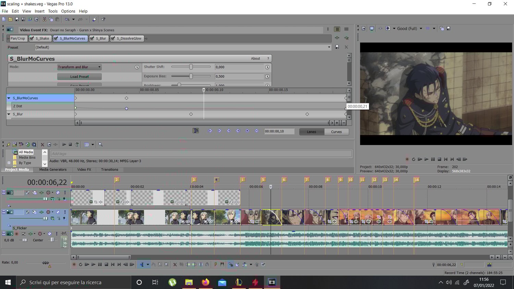514x289 pixels.
Task: Open track FX icon on video track 4
Action: tap(41, 212)
